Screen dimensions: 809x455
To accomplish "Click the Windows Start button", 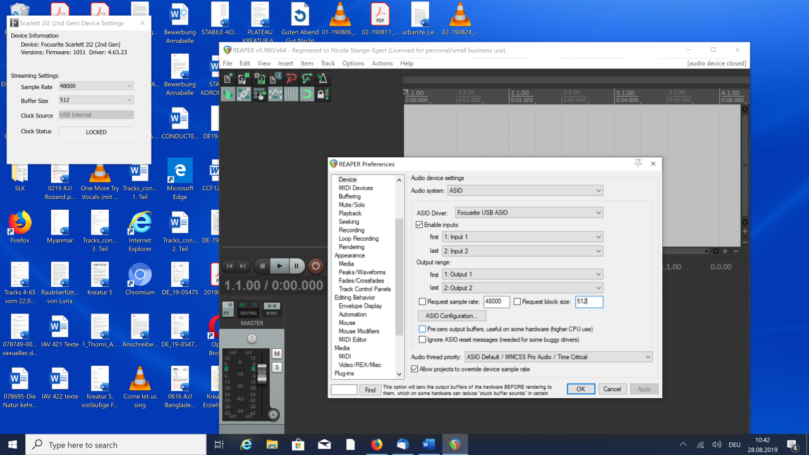I will pyautogui.click(x=13, y=444).
